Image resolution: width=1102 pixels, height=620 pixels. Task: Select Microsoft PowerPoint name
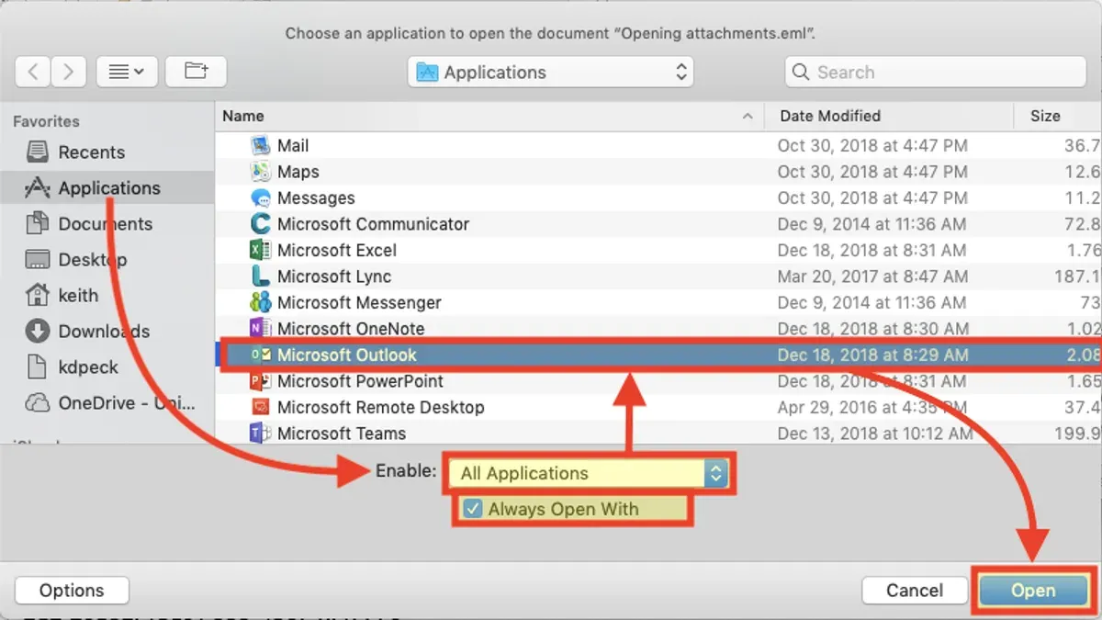[x=360, y=381]
